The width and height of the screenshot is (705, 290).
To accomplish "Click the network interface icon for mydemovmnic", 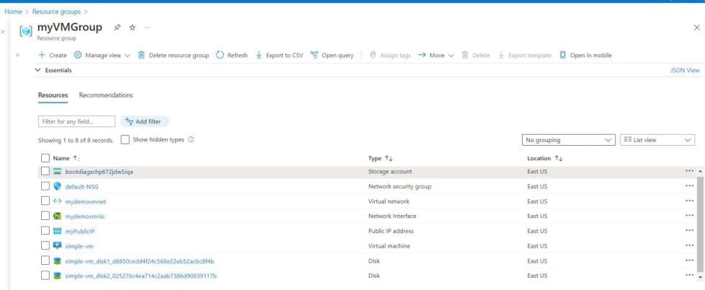I will [57, 216].
